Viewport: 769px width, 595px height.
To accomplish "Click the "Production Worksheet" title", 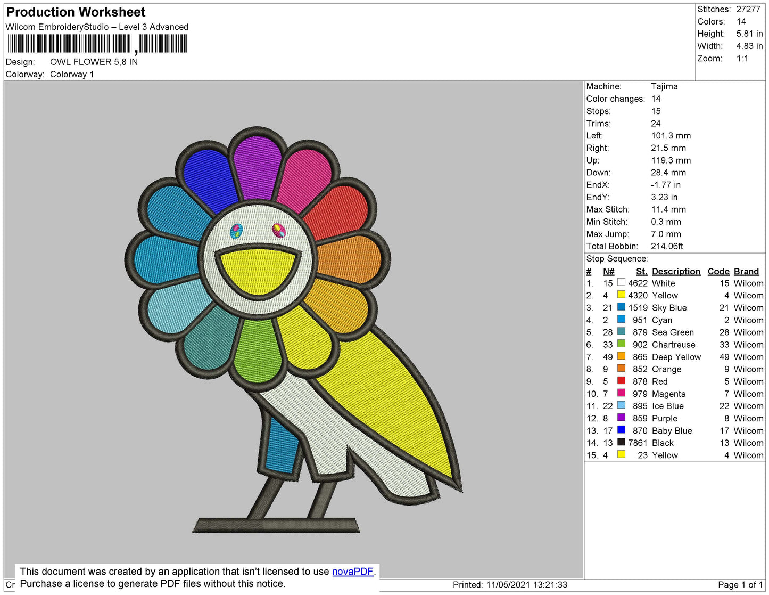I will 76,12.
